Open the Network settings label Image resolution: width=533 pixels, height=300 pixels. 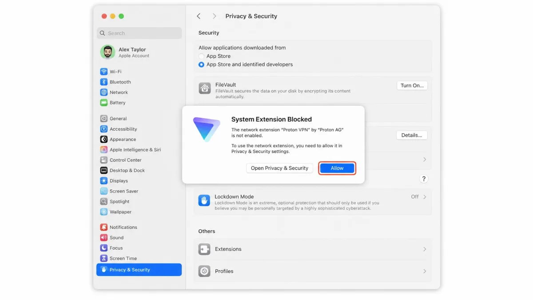click(119, 92)
